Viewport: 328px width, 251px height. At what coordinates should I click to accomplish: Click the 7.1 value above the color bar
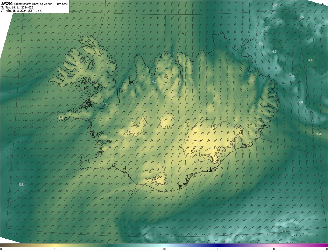(147, 237)
